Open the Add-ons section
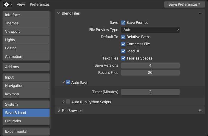The image size is (208, 136). click(x=26, y=67)
